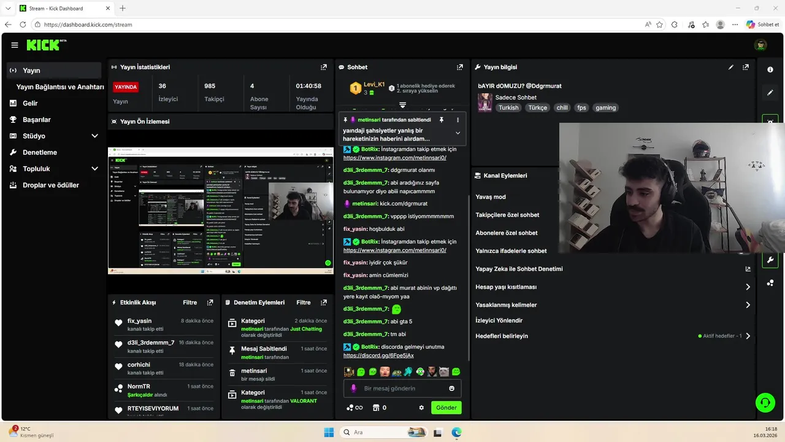The height and width of the screenshot is (442, 785).
Task: Click username fix_yasin in Etkinlik Akışı
Action: point(139,321)
